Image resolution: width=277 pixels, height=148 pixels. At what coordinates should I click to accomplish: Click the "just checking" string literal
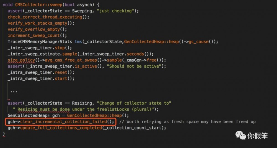[x=116, y=11]
